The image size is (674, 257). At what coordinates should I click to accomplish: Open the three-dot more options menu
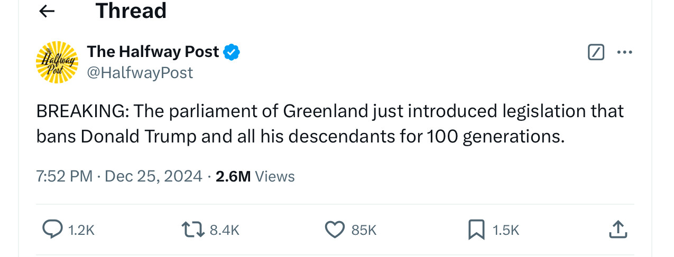[624, 52]
